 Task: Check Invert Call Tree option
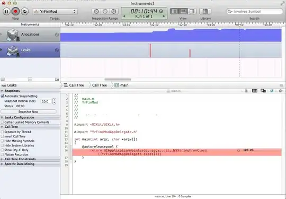(2, 136)
